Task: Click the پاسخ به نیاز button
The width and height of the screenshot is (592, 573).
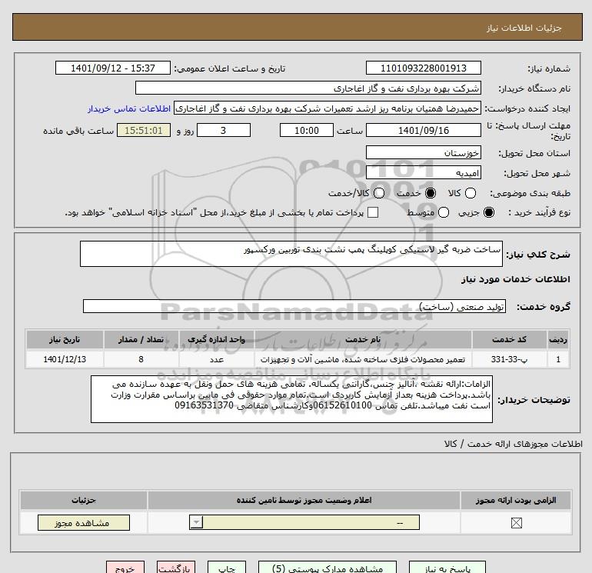Action: (x=447, y=568)
